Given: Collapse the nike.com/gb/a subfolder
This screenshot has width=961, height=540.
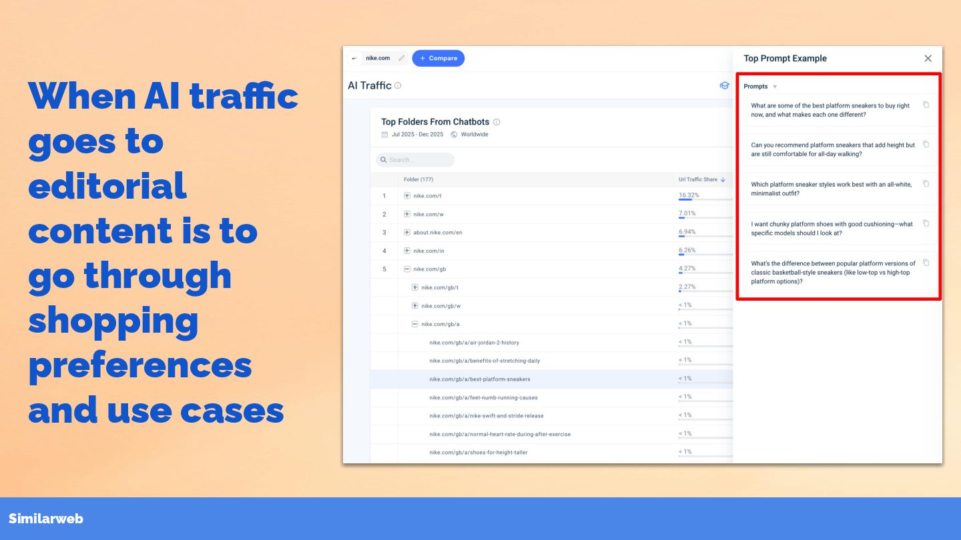Looking at the screenshot, I should [415, 324].
